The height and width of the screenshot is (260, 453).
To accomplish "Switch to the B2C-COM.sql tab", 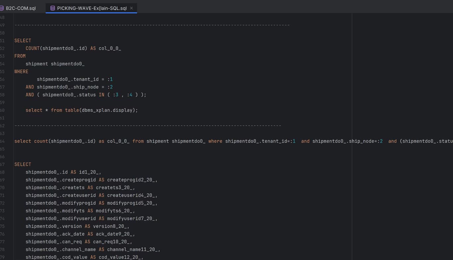I will click(21, 8).
